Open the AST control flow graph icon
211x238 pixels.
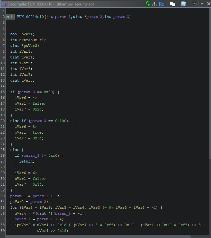click(154, 4)
